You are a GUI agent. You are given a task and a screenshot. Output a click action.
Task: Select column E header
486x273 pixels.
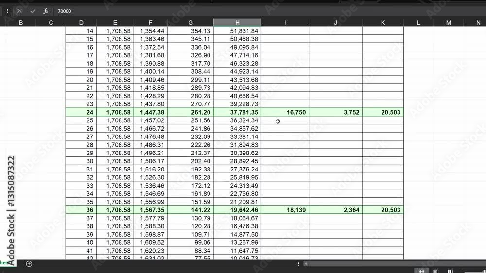point(115,23)
